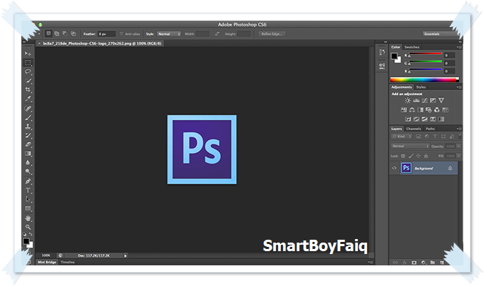The image size is (484, 286).
Task: Open the Layers panel flyout menu
Action: pos(459,129)
